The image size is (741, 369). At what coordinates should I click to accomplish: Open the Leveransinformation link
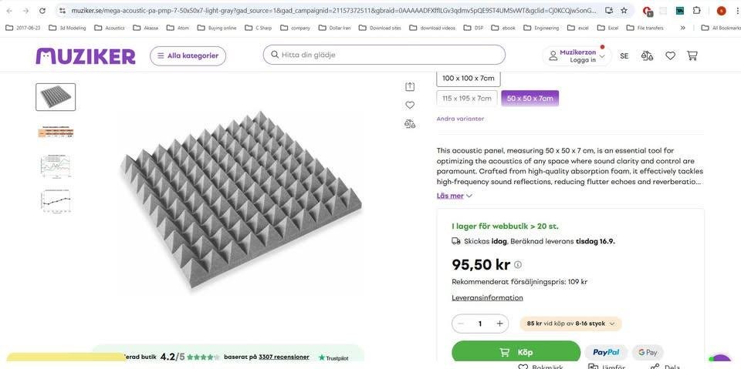click(487, 298)
